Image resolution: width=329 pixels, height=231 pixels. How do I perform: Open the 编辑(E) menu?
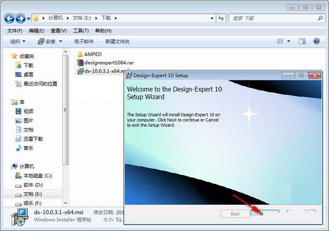click(x=37, y=31)
